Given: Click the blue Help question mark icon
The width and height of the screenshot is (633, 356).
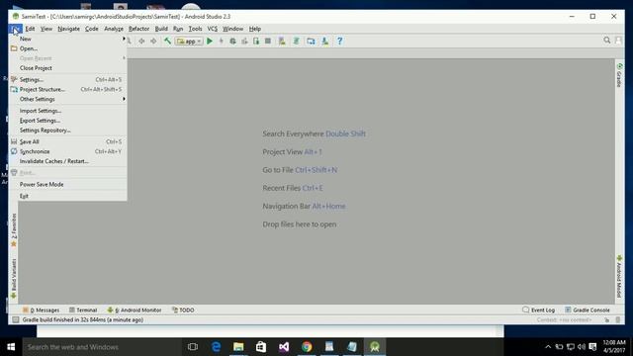Looking at the screenshot, I should click(340, 41).
